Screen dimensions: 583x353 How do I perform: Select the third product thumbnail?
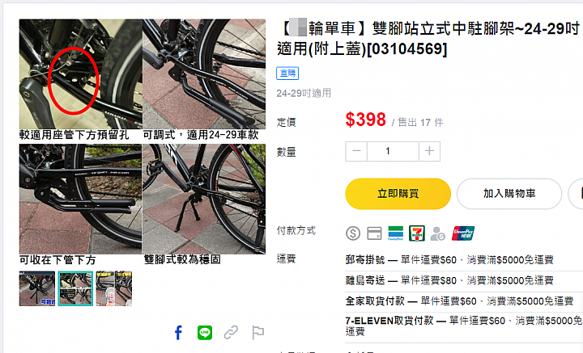click(114, 288)
